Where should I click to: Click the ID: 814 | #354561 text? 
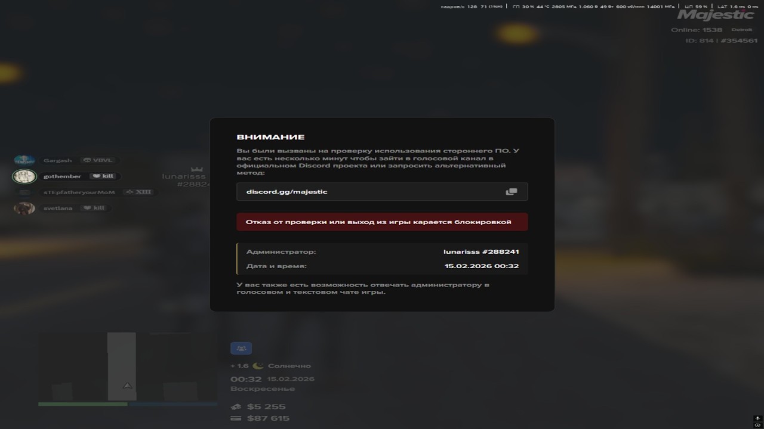(x=721, y=41)
